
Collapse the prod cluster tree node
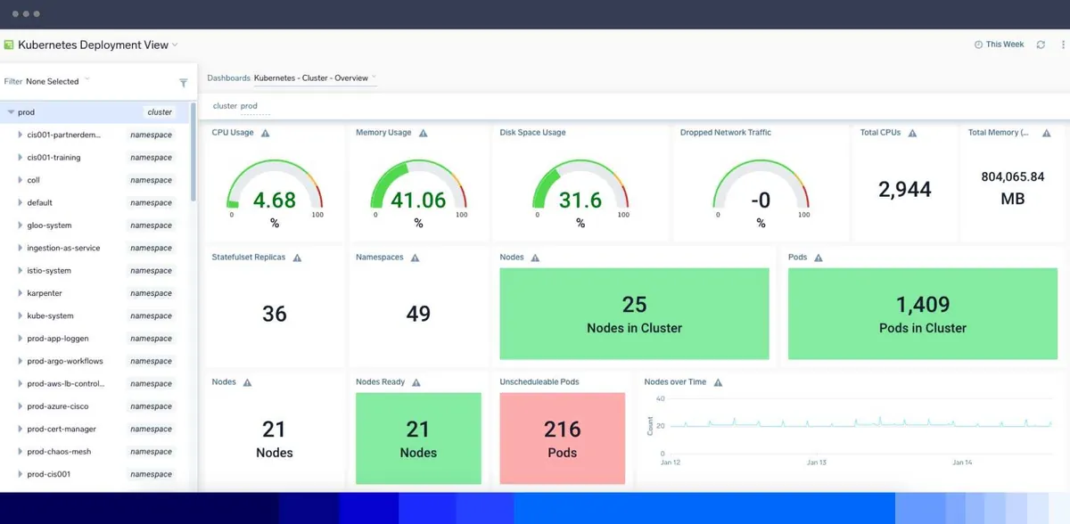point(11,112)
